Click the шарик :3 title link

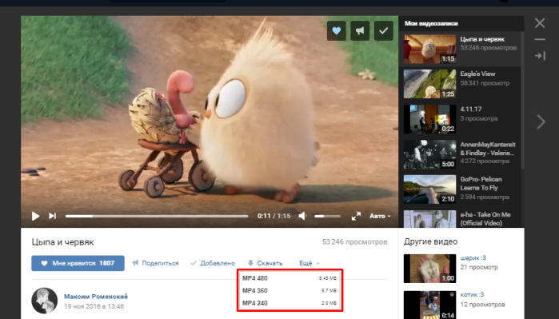click(473, 257)
